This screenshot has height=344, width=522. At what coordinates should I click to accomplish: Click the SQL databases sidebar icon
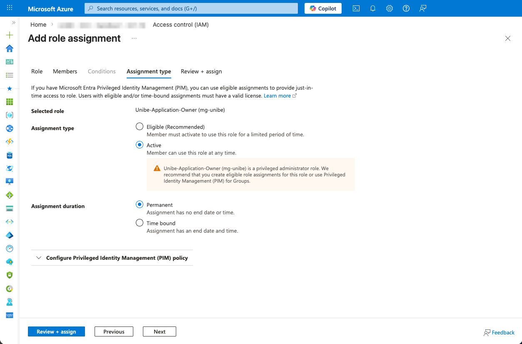click(x=10, y=155)
